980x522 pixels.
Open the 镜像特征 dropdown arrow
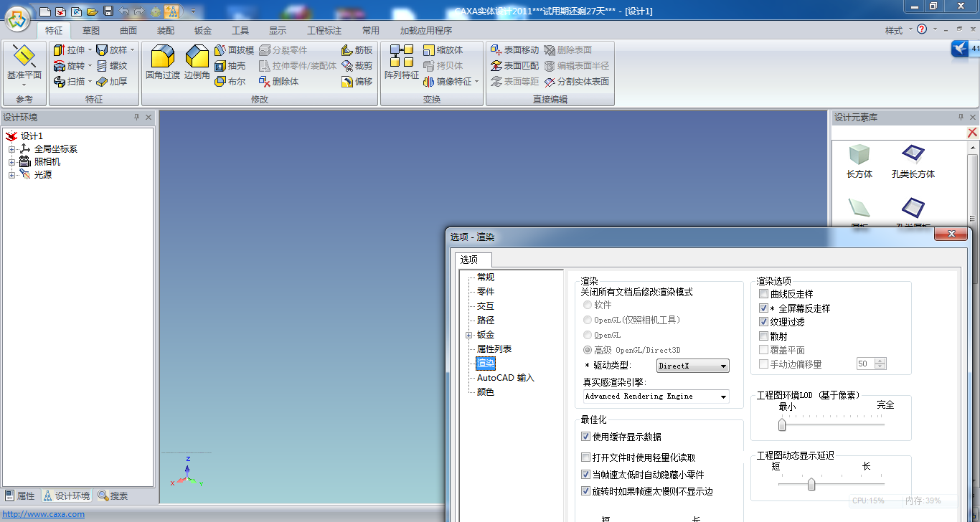tap(477, 82)
